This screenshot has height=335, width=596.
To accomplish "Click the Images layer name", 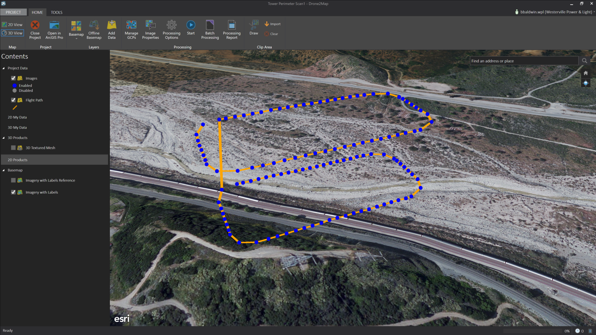I will 31,78.
